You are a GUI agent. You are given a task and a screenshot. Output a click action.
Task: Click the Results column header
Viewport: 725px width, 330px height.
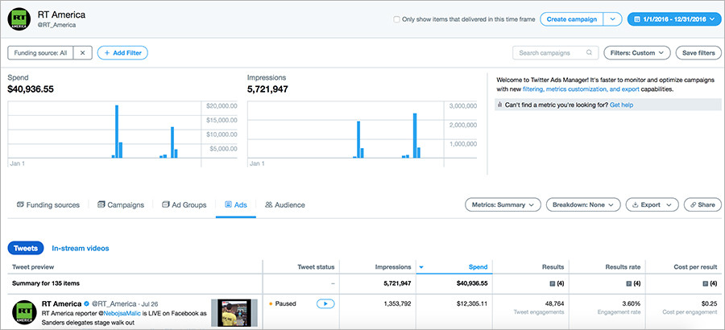click(553, 266)
